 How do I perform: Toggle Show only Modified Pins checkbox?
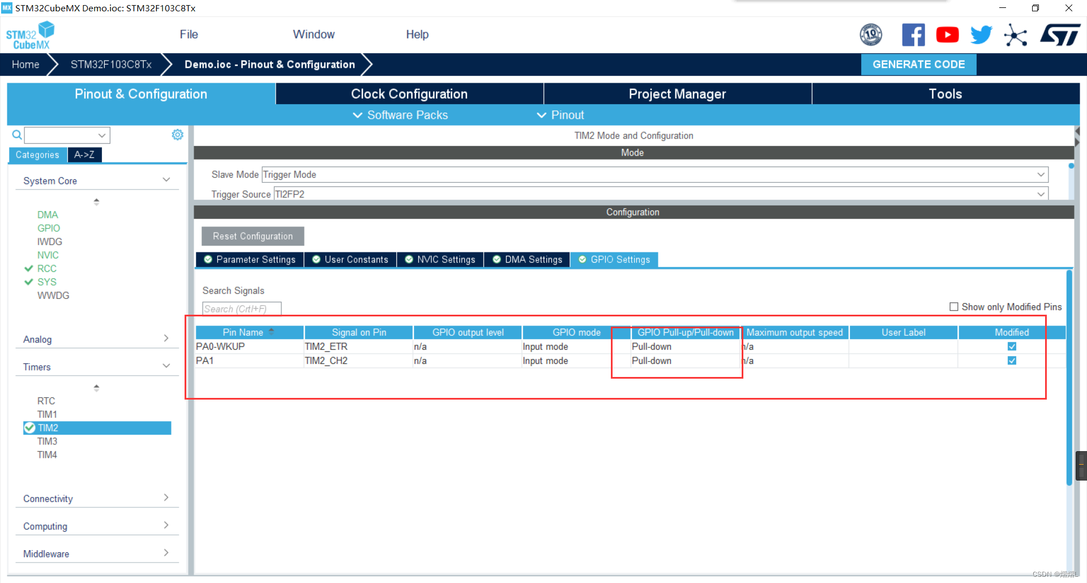coord(954,307)
